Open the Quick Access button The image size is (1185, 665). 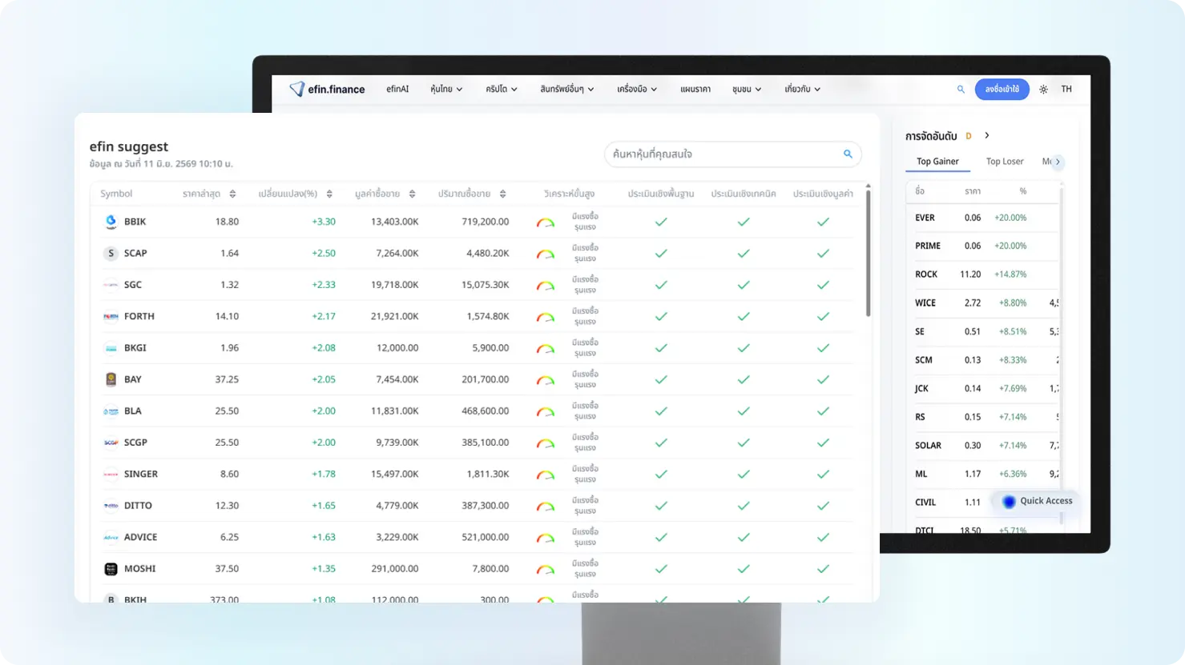coord(1036,501)
